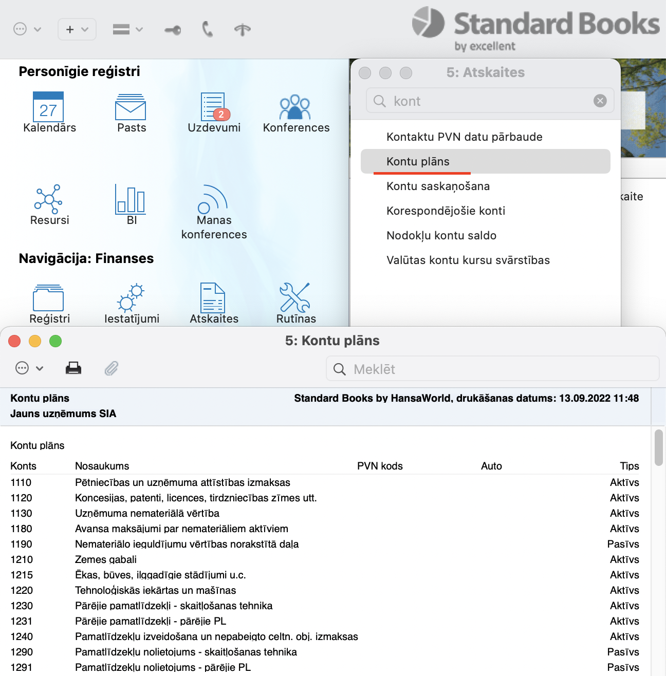The image size is (666, 676).
Task: Open the ellipsis dropdown in Kontu plāns window
Action: (29, 368)
